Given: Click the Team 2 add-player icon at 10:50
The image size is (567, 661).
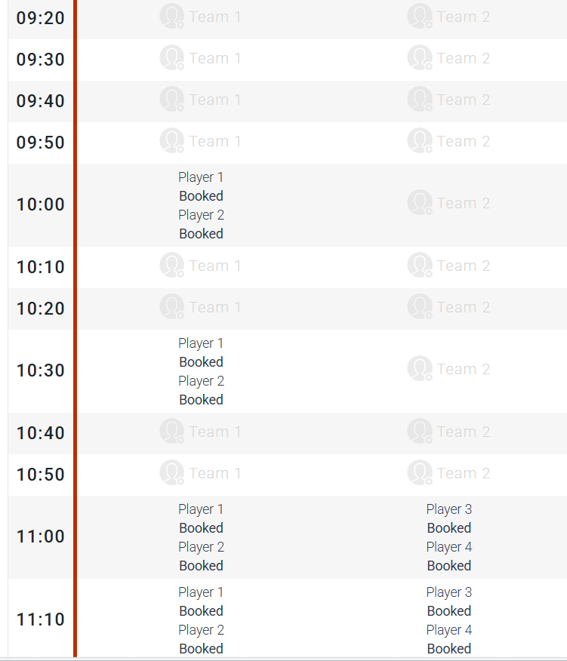Looking at the screenshot, I should click(420, 473).
